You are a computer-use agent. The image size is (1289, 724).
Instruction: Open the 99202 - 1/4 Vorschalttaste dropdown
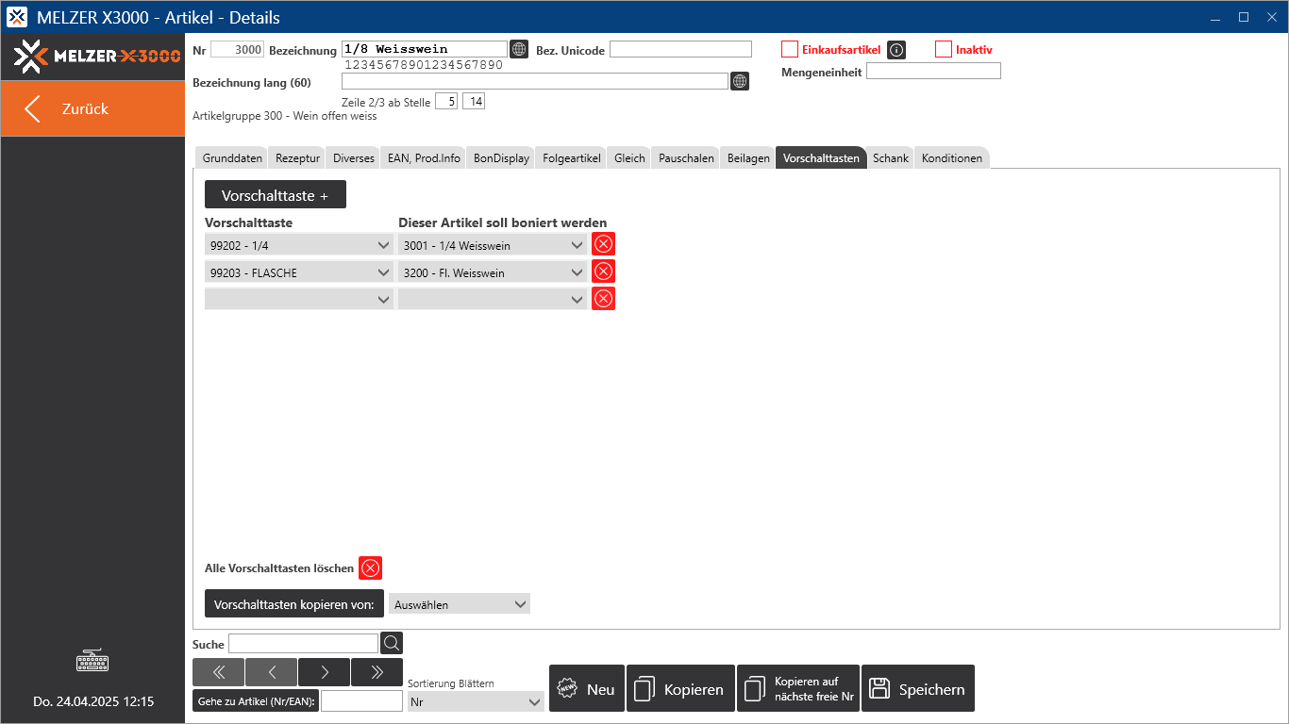299,245
